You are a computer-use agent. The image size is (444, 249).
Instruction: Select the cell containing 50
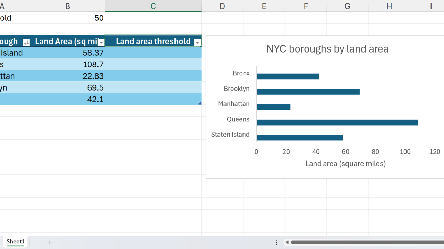[67, 18]
